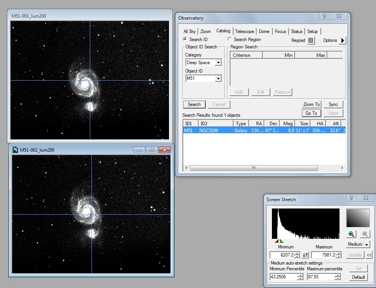The height and width of the screenshot is (288, 376).
Task: Select the Search Region radio button
Action: tap(230, 39)
